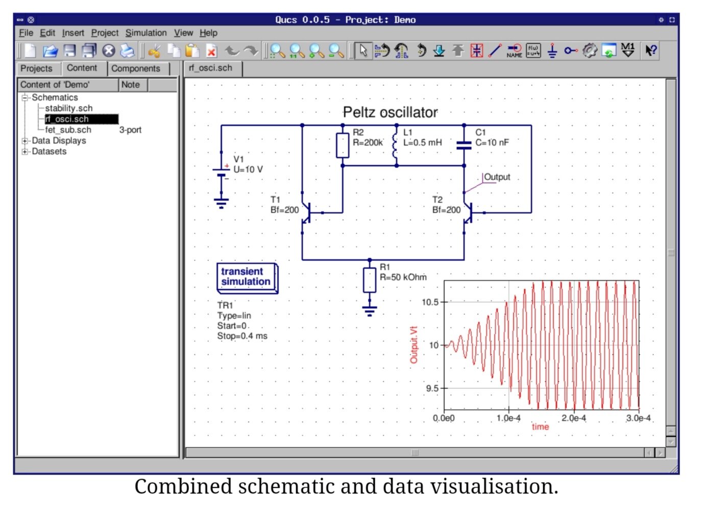Click the Output.Vt waveform graph
The height and width of the screenshot is (507, 706).
(x=541, y=345)
